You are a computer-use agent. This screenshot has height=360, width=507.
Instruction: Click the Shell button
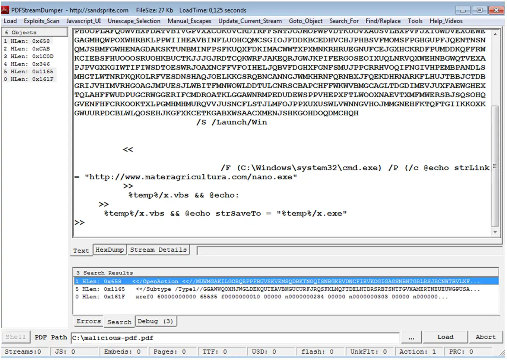pos(16,337)
